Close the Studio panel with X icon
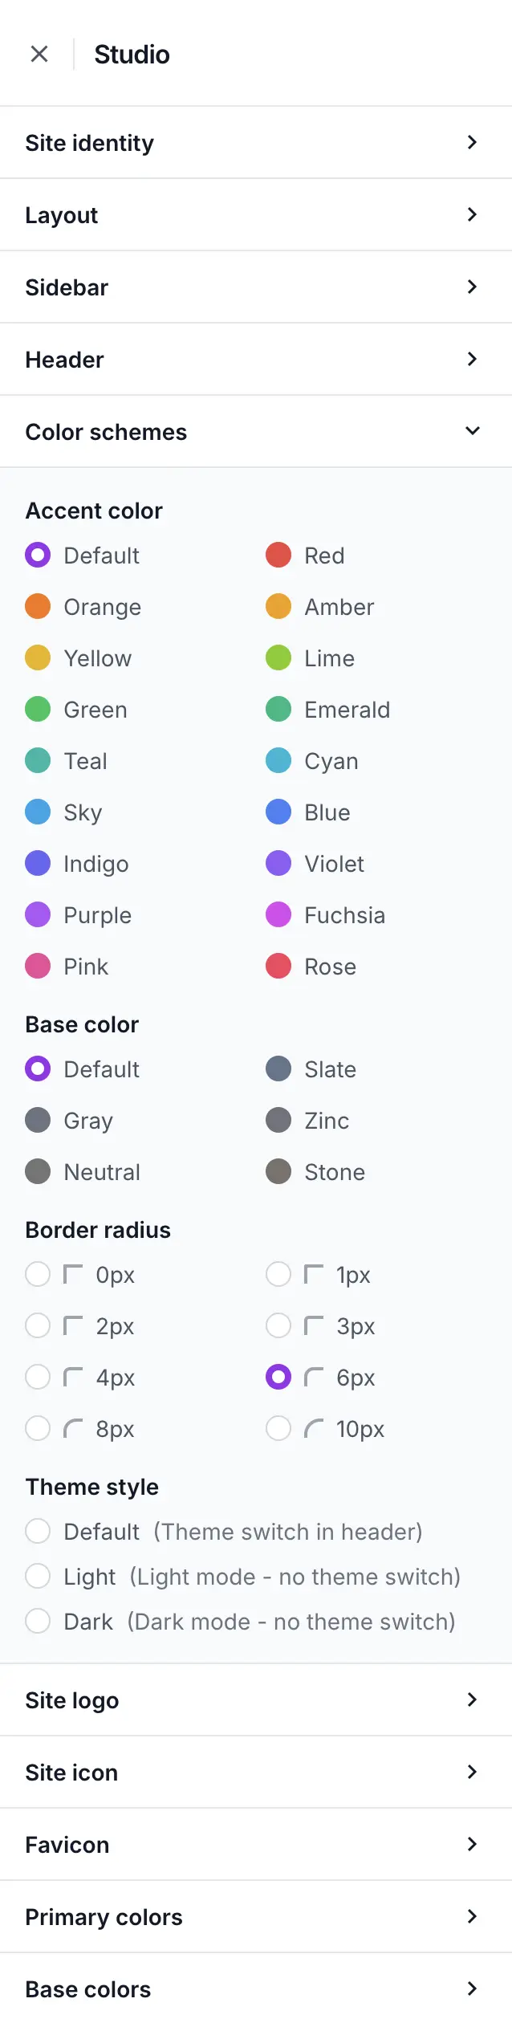This screenshot has height=2023, width=512. (x=39, y=54)
